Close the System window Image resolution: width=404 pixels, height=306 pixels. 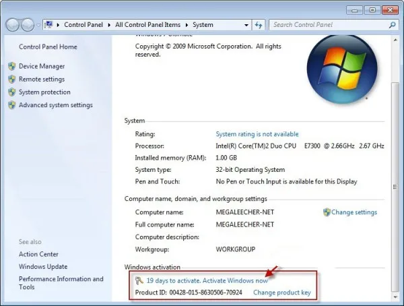[x=390, y=10]
